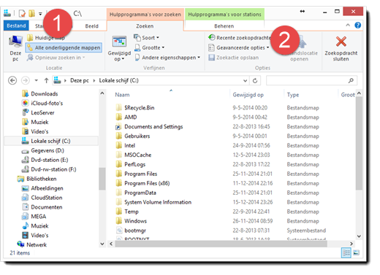Select the Temp folder icon
Screen dimensions: 380x275
(118, 212)
